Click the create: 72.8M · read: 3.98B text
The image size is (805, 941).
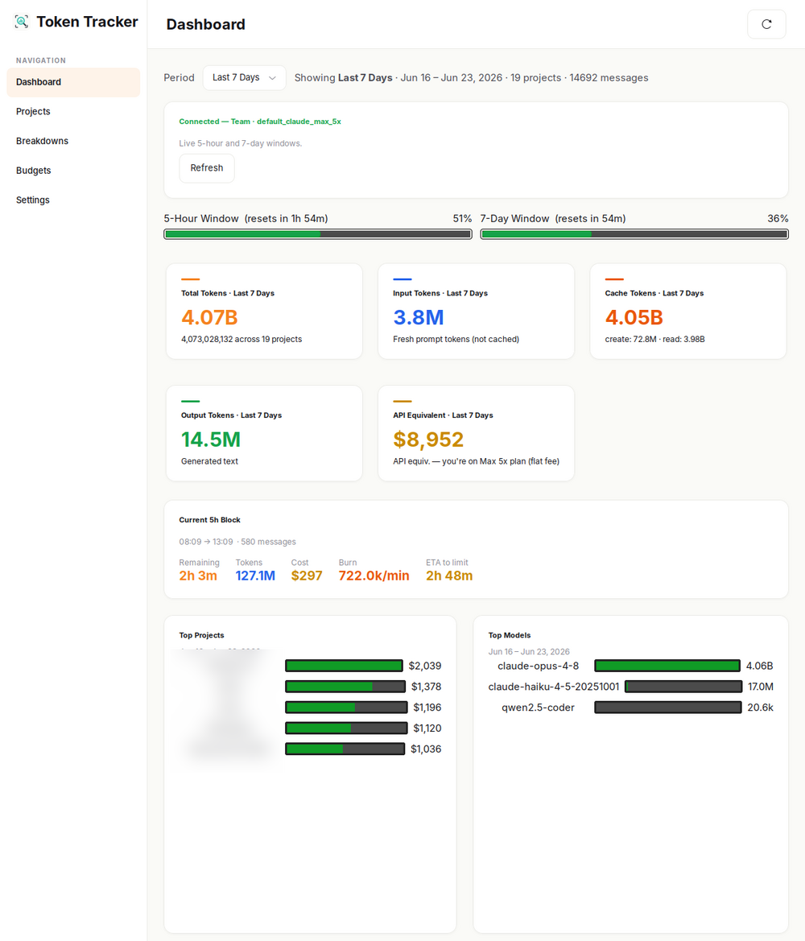[655, 339]
